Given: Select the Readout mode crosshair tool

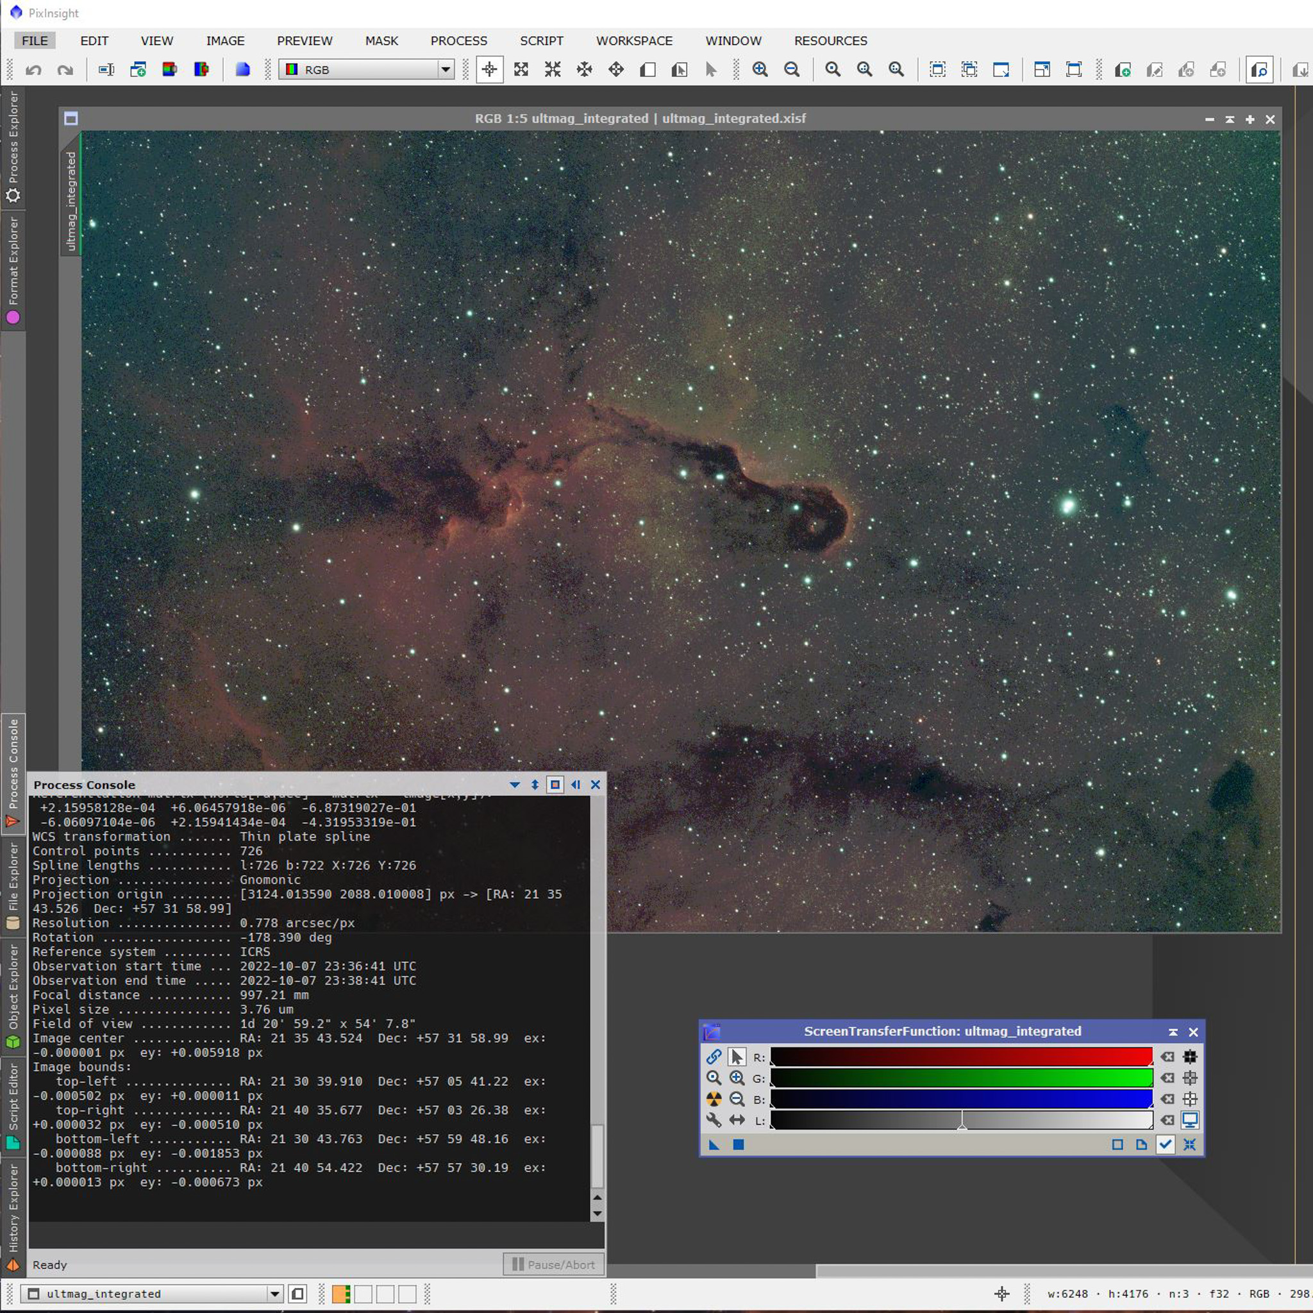Looking at the screenshot, I should pyautogui.click(x=489, y=69).
